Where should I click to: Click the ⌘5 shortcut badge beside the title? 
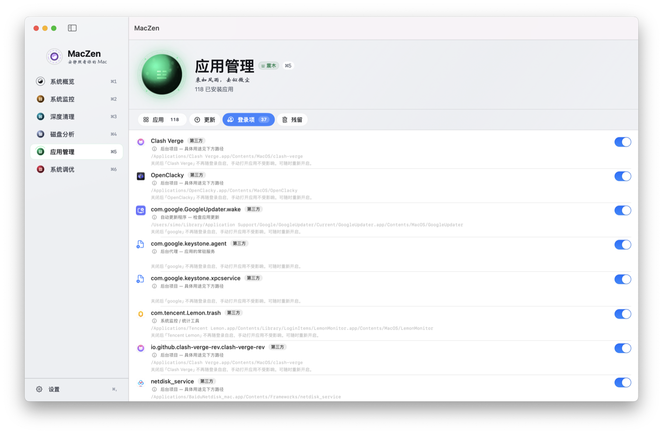[x=288, y=66]
